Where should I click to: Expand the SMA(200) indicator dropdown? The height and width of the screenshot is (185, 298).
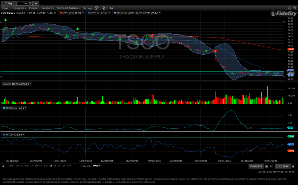tap(83, 13)
